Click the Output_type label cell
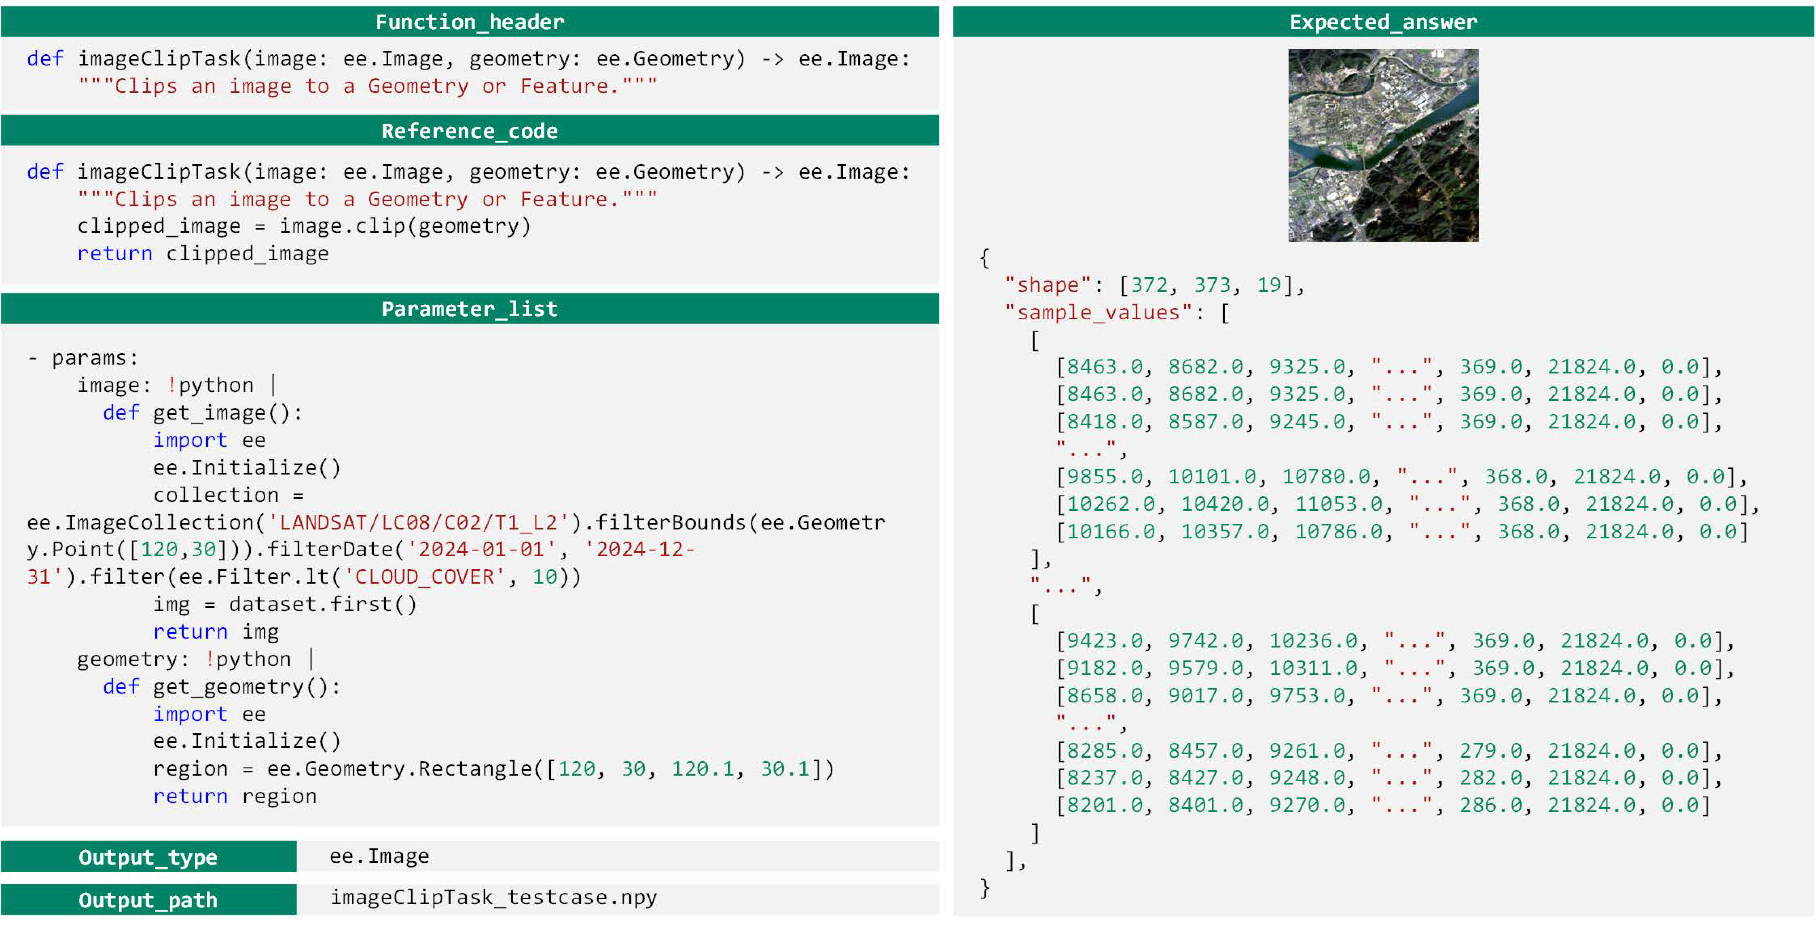Screen dimensions: 1816x928 pyautogui.click(x=148, y=857)
